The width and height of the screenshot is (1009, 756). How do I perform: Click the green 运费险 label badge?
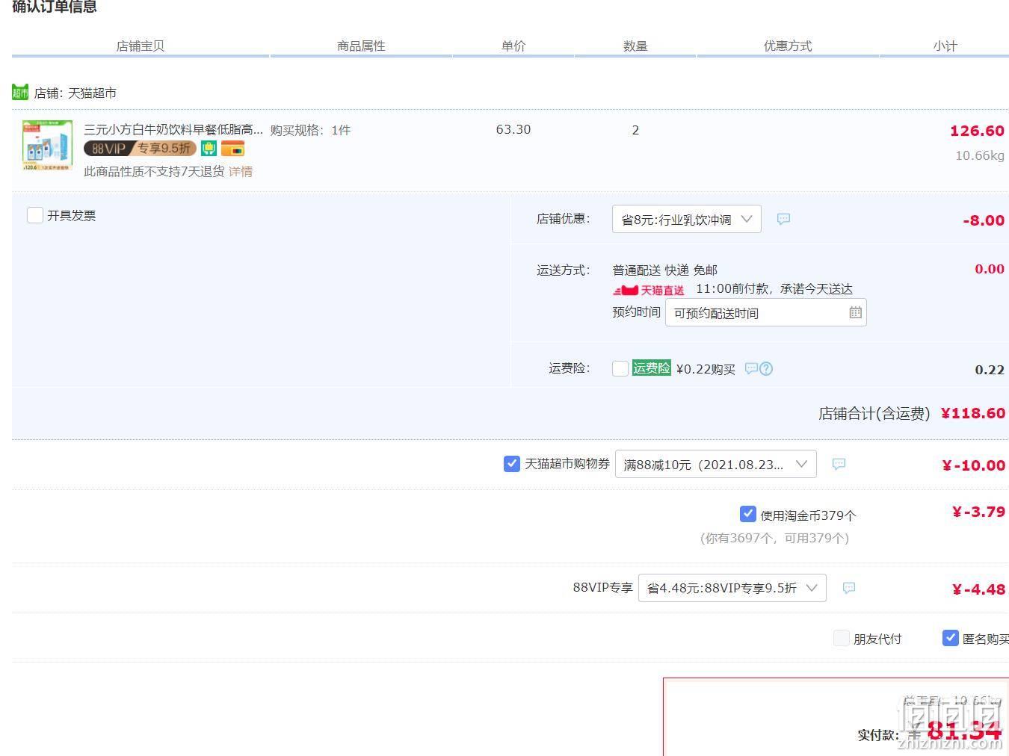point(652,368)
